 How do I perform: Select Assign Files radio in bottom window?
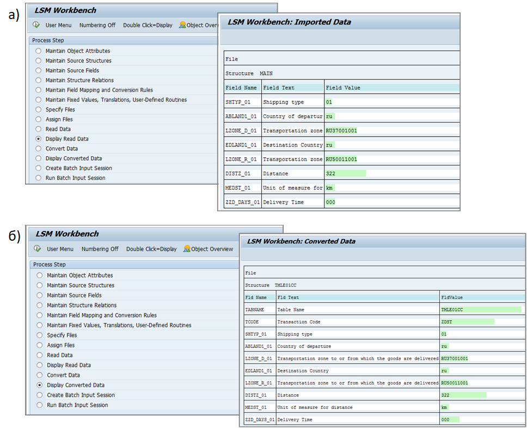click(x=40, y=345)
